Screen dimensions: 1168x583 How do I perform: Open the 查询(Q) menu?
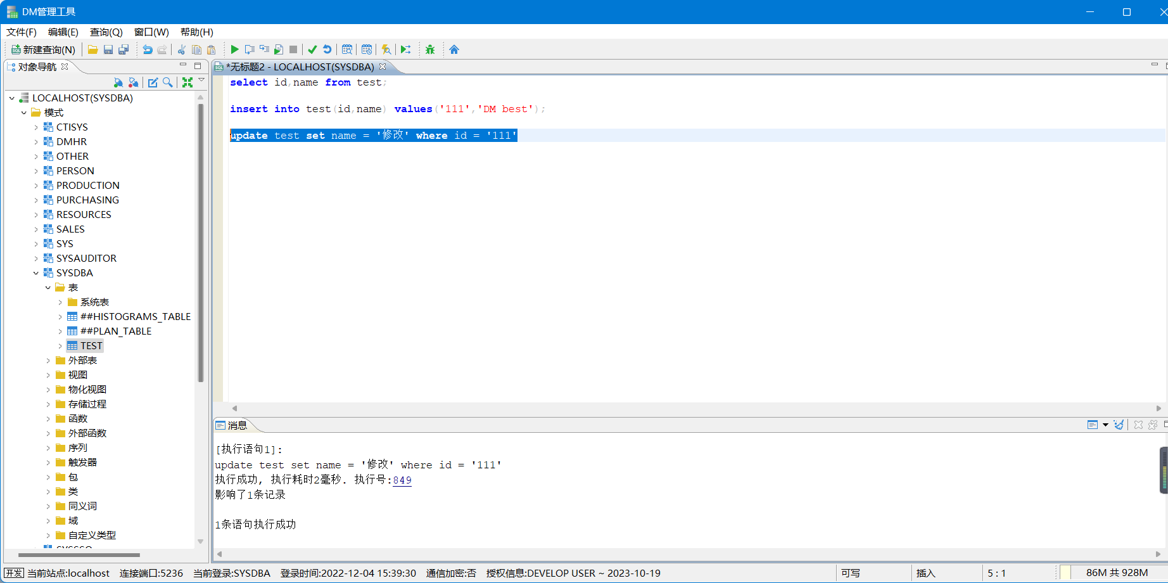106,32
